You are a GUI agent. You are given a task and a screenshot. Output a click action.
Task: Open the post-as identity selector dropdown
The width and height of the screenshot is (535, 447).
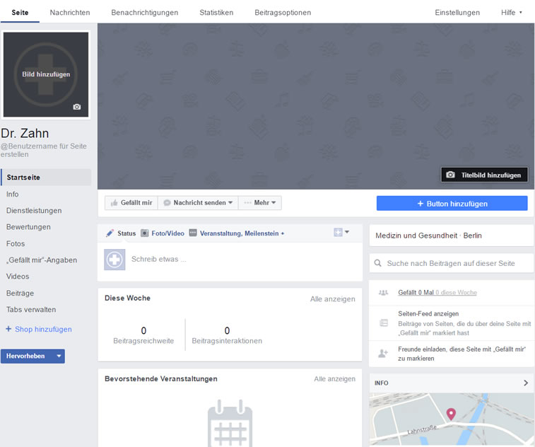coord(341,232)
